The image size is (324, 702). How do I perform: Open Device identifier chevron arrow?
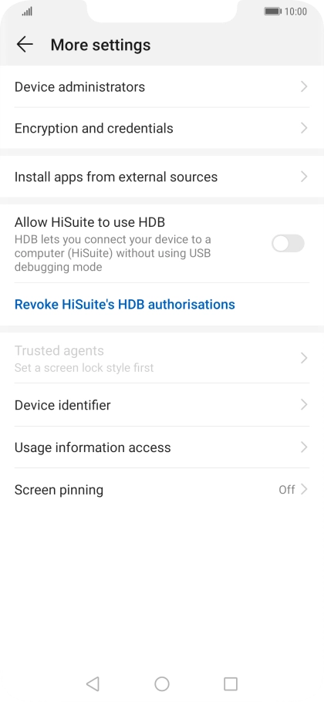point(304,405)
